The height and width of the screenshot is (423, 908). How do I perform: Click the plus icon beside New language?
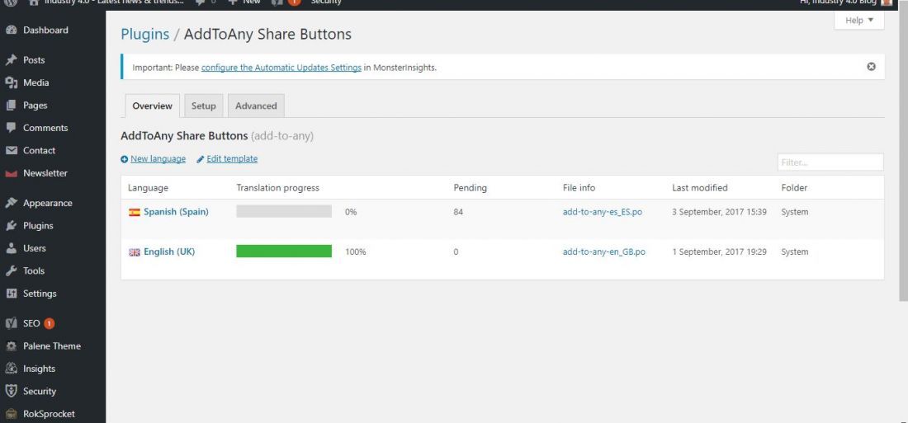tap(125, 159)
